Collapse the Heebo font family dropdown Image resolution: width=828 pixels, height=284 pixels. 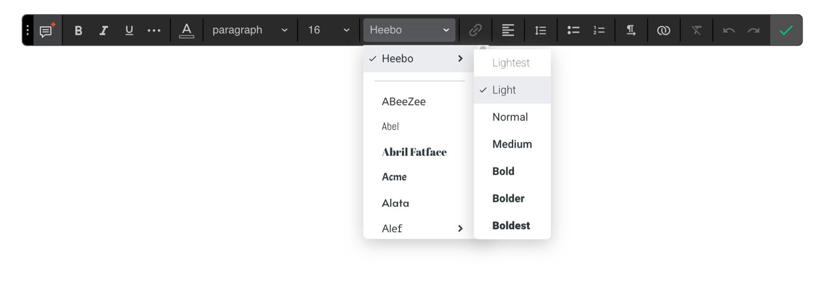(409, 30)
